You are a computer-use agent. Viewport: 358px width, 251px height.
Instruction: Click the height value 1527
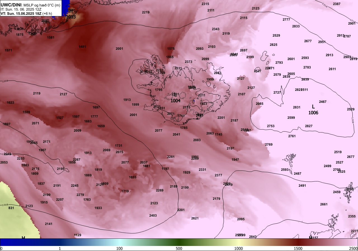60,118
